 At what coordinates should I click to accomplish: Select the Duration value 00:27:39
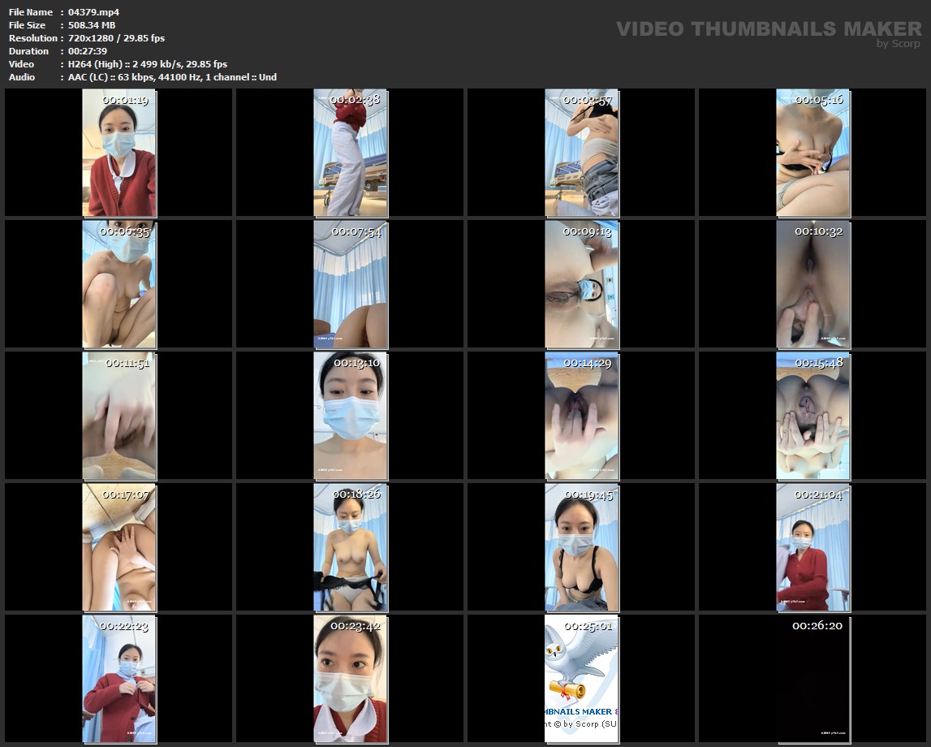(x=88, y=51)
